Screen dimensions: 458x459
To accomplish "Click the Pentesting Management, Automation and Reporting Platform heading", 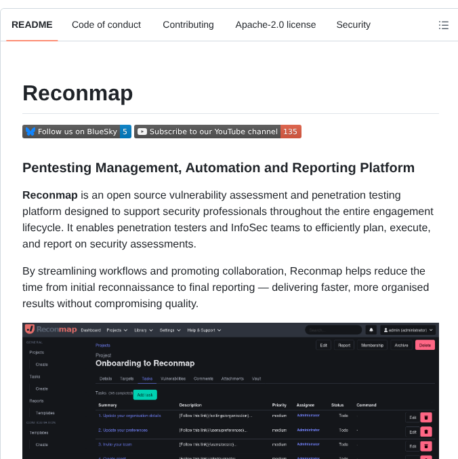I will [x=218, y=168].
